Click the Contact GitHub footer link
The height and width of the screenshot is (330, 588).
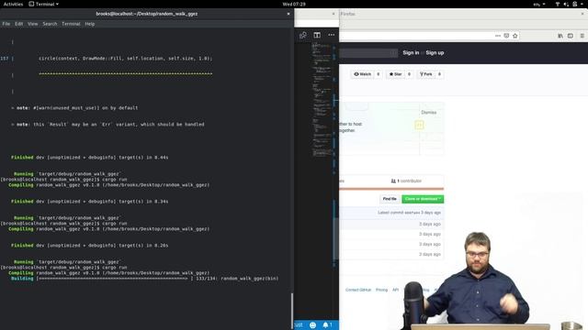coord(358,290)
